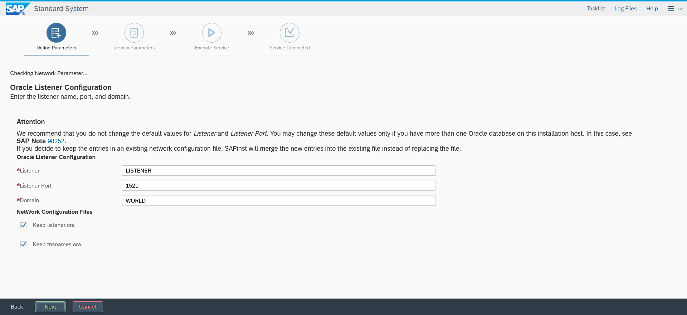Image resolution: width=687 pixels, height=315 pixels.
Task: Select the Review Parameters step icon
Action: (x=134, y=33)
